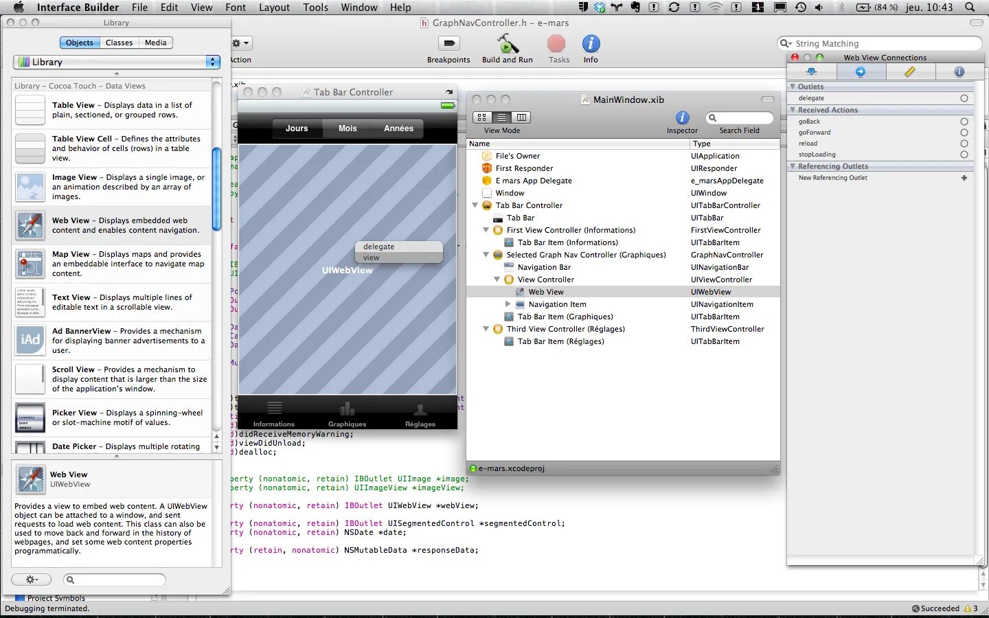Image resolution: width=989 pixels, height=618 pixels.
Task: Click the goBack action connection circle
Action: 964,122
